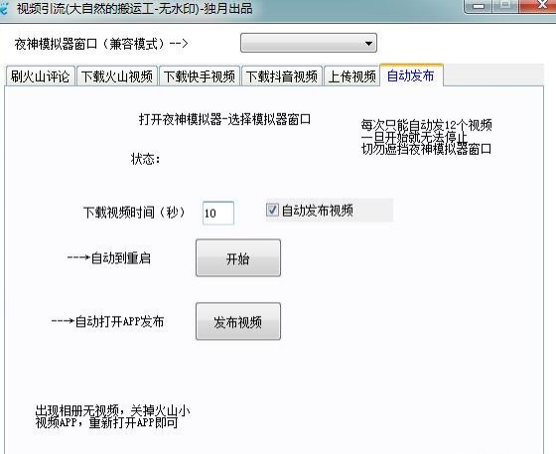Click the 自动打开APP发布 arrow label
The height and width of the screenshot is (454, 556).
point(107,321)
